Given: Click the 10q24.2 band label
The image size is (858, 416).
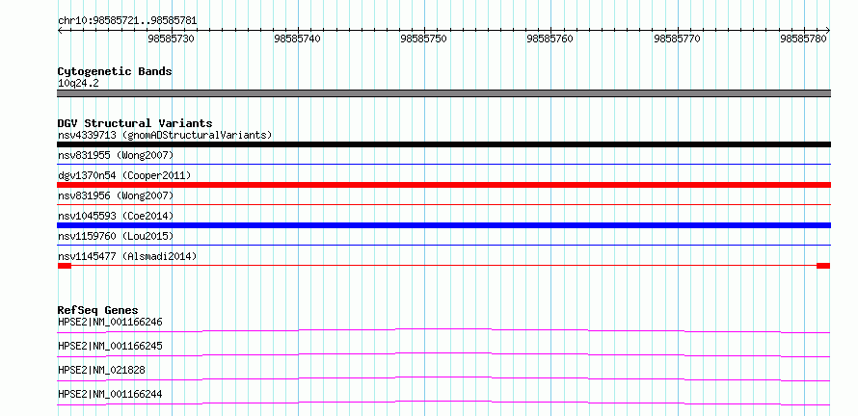Looking at the screenshot, I should pos(78,84).
